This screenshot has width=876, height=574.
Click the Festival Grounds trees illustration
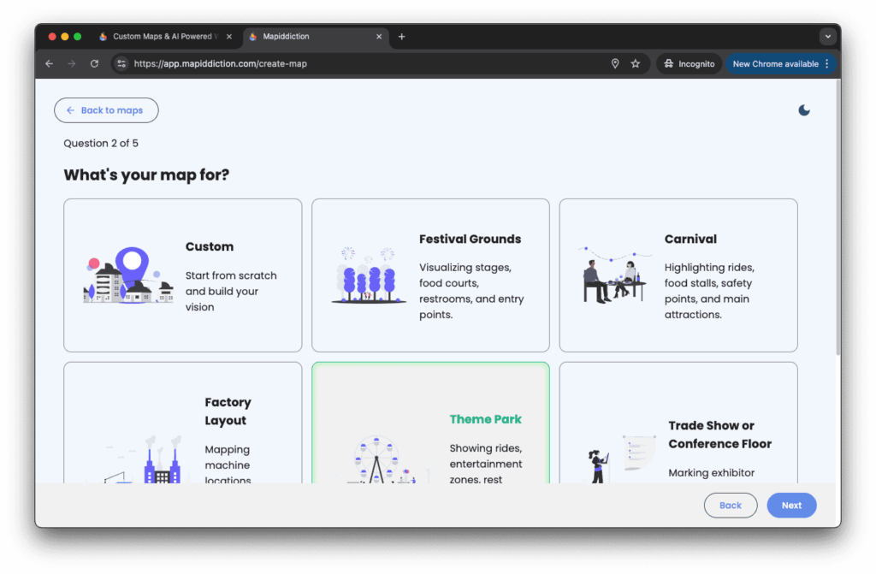369,275
